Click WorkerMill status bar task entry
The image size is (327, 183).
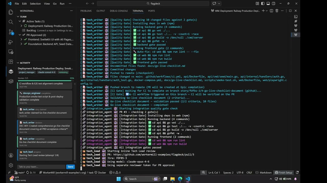[66, 172]
